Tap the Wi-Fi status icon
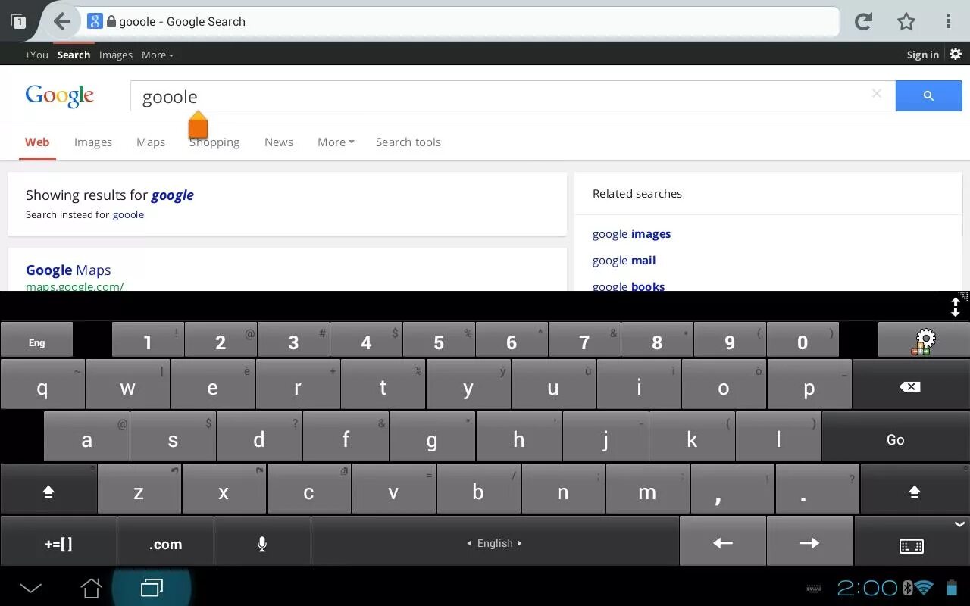Screen dimensions: 970x606 (x=924, y=588)
